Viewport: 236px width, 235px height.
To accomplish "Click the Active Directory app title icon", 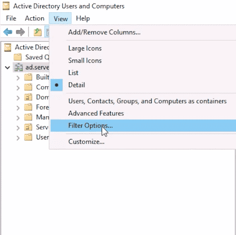I will tap(6, 6).
